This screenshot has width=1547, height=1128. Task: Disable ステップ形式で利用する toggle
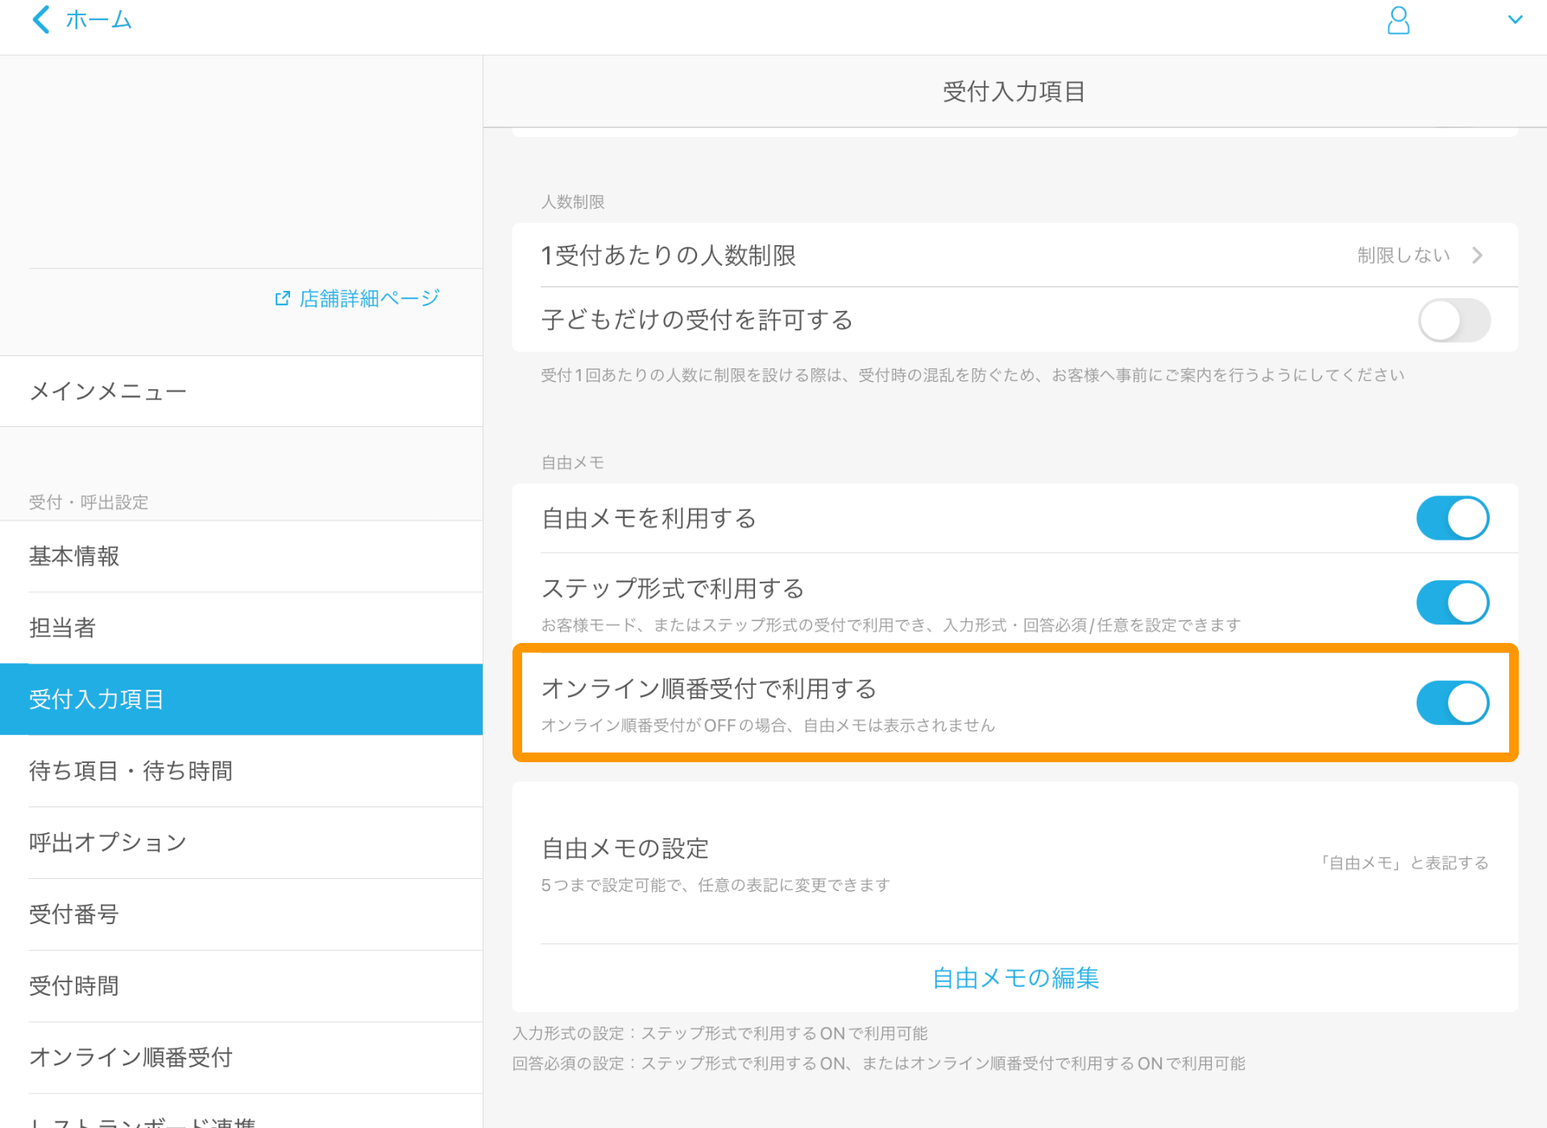[x=1453, y=603]
